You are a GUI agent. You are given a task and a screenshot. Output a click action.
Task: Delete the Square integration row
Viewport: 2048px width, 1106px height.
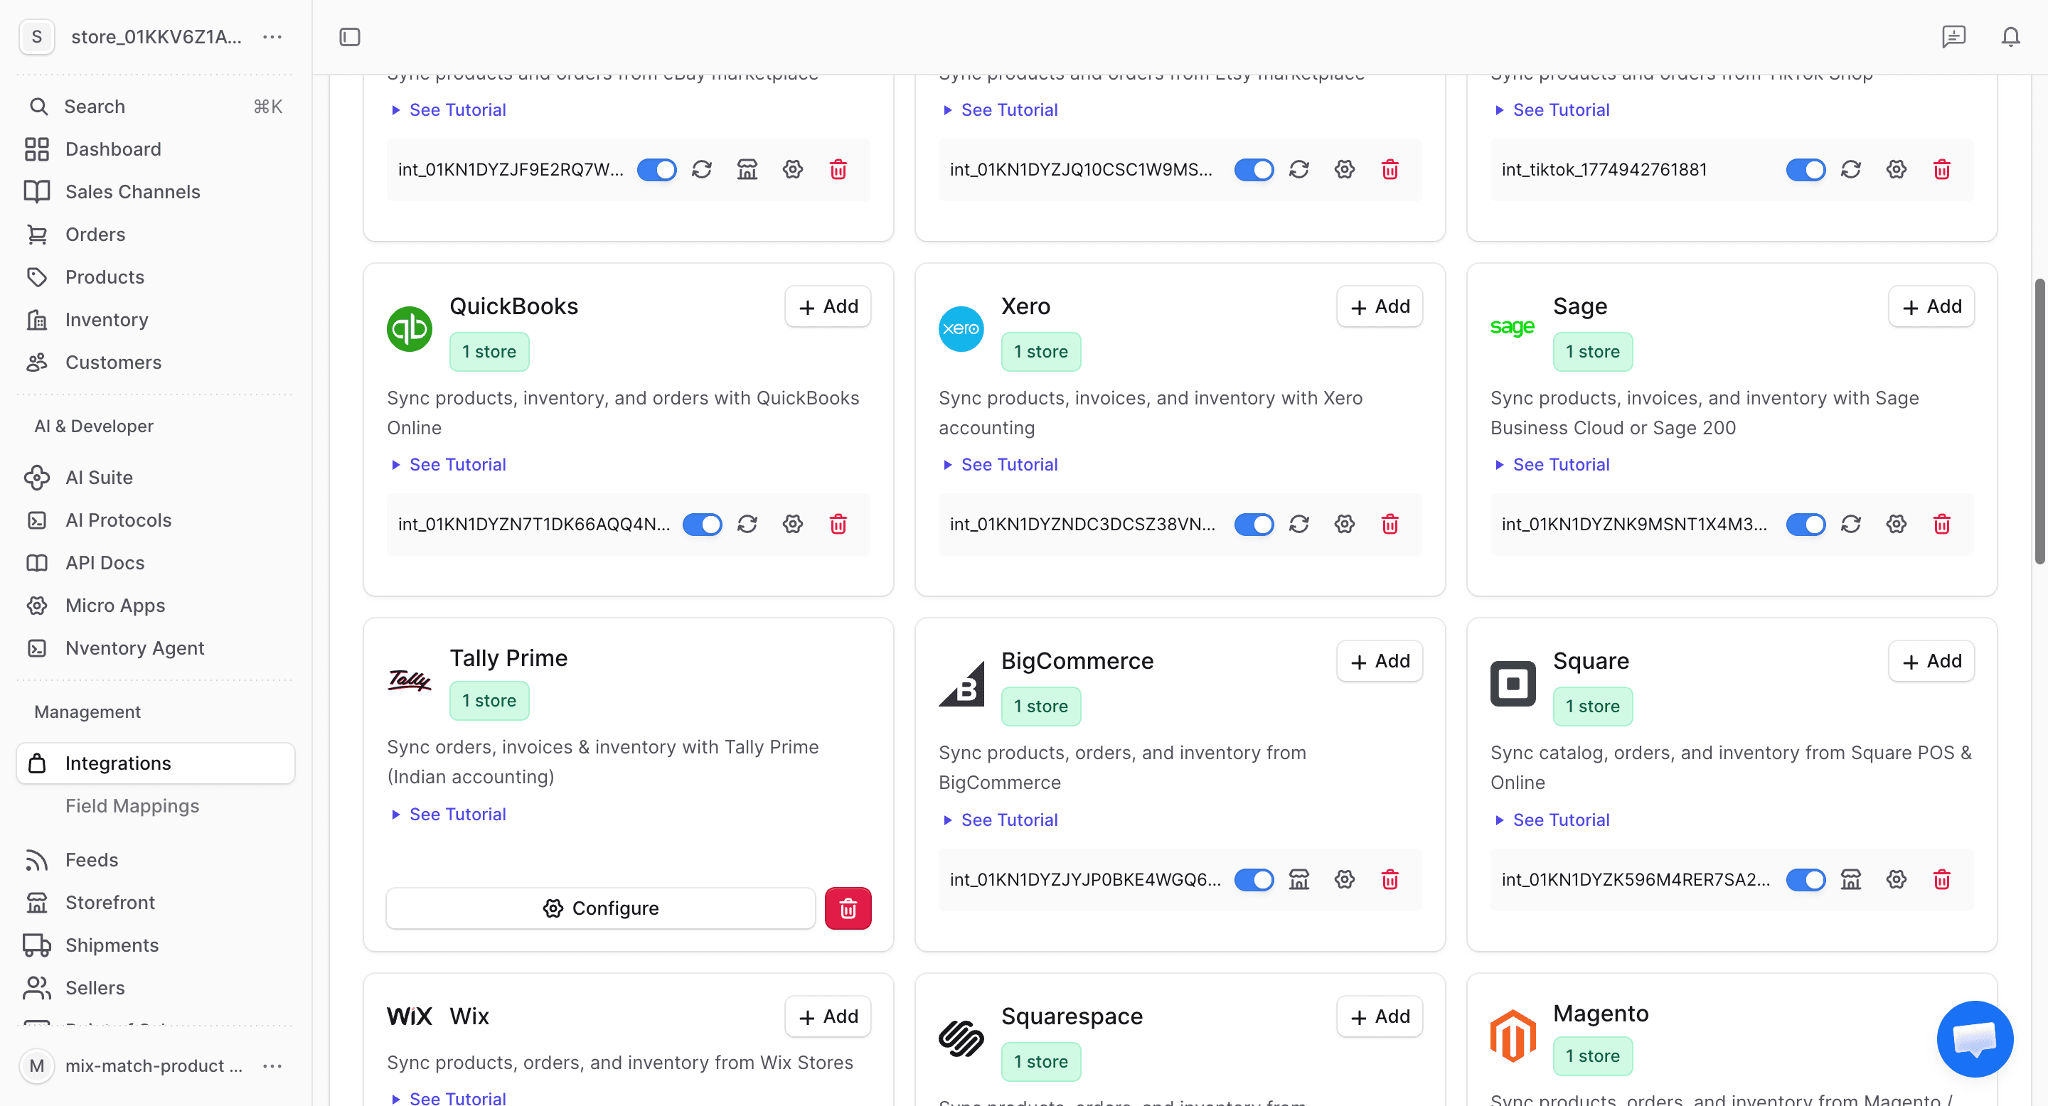pyautogui.click(x=1941, y=879)
